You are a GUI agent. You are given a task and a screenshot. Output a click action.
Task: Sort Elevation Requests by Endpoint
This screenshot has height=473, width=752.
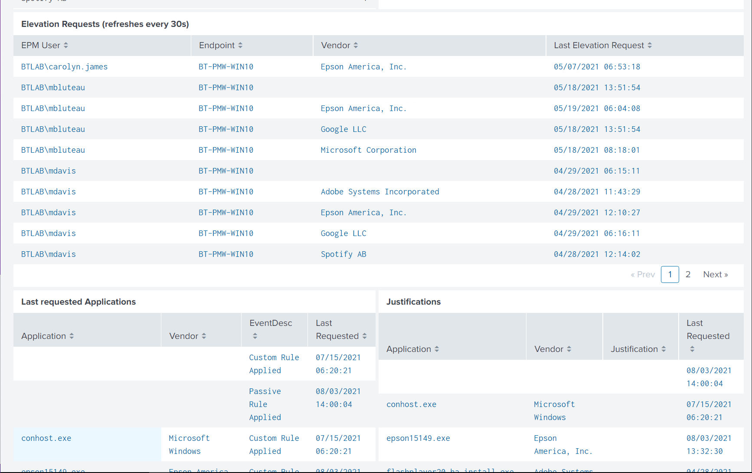[x=221, y=45]
